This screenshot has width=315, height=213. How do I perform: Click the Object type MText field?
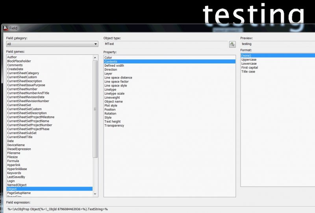(x=166, y=44)
